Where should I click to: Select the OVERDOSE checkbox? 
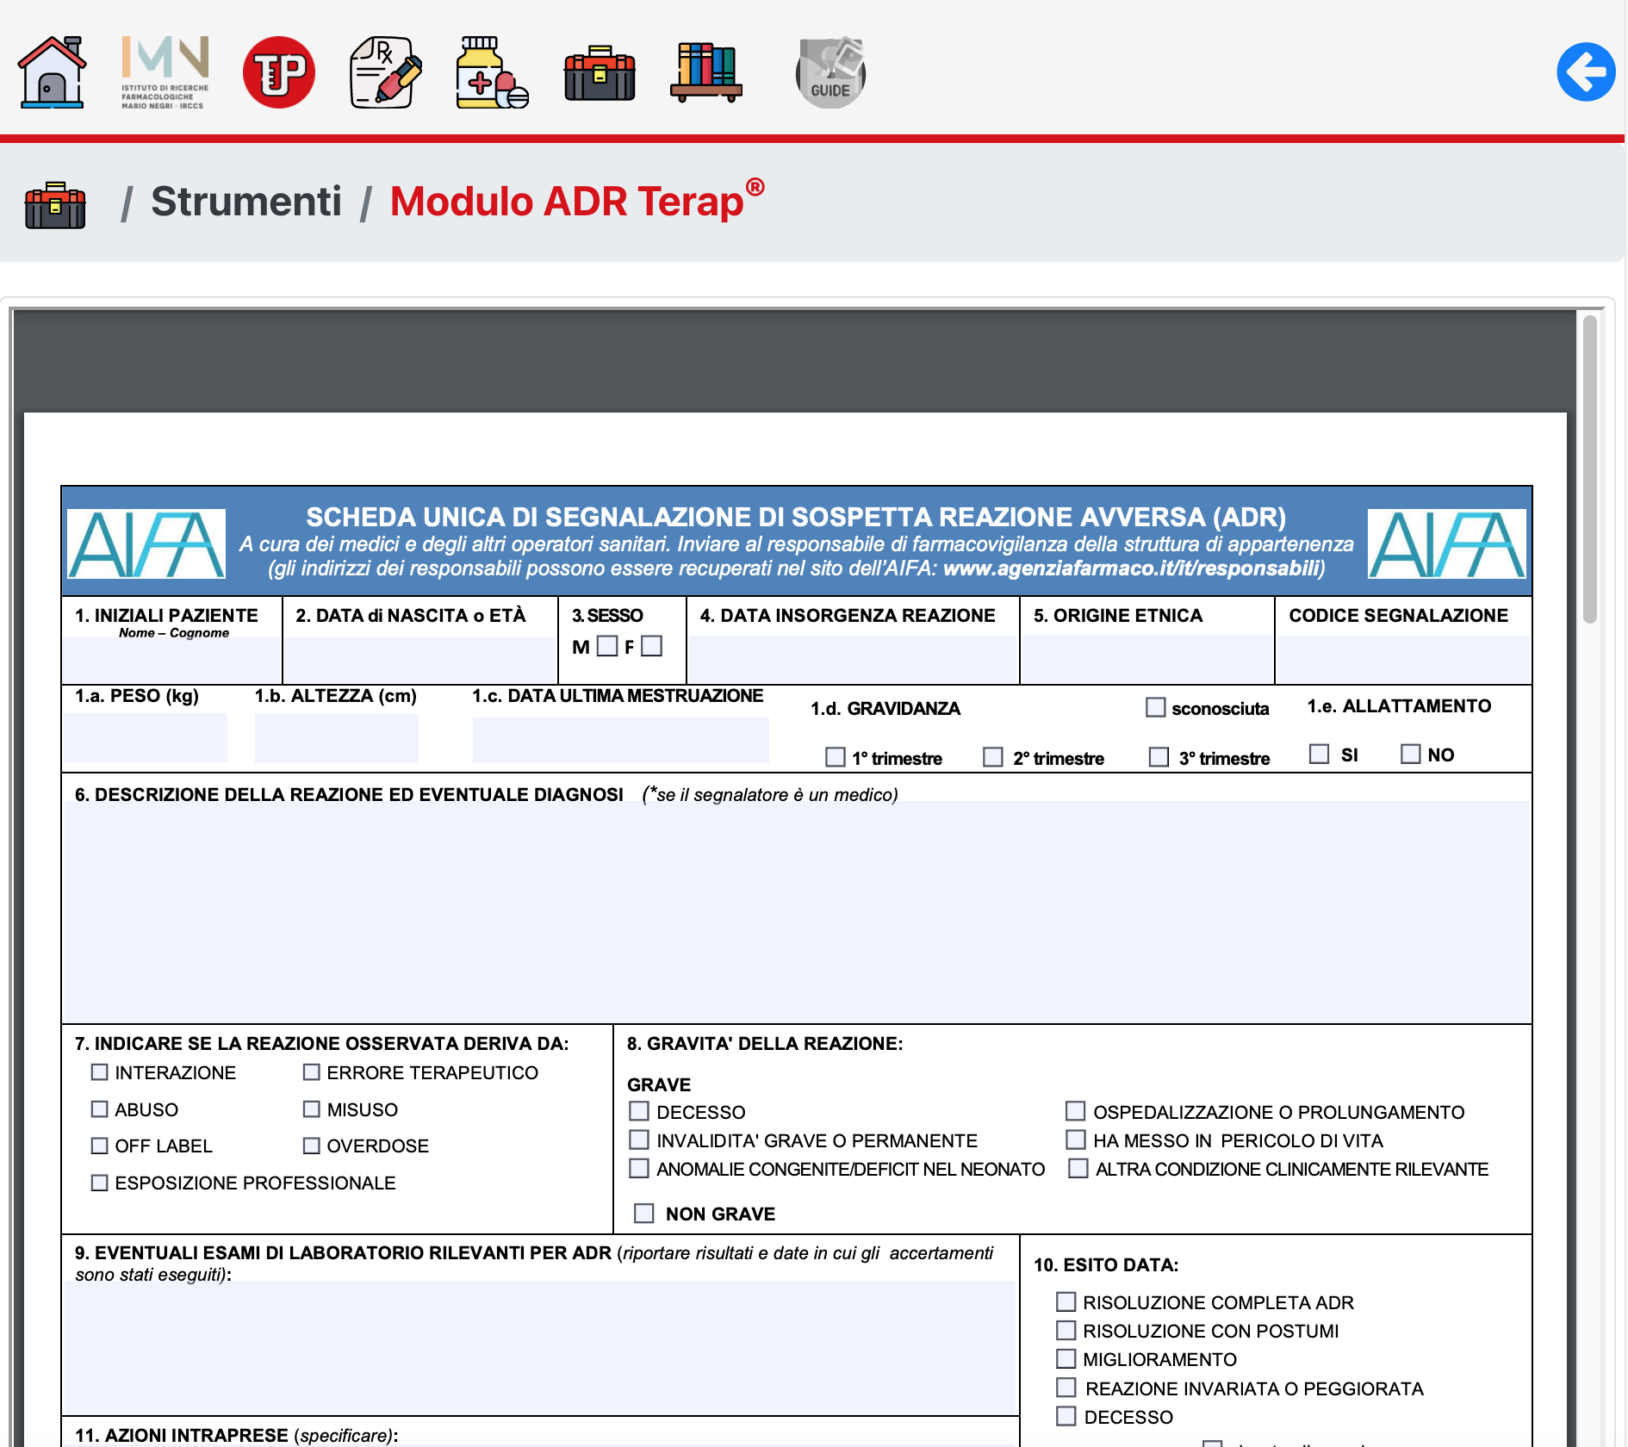click(x=312, y=1146)
